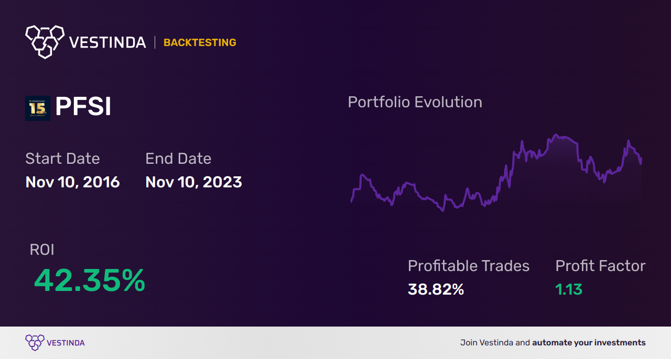The image size is (671, 359).
Task: Click the Portfolio Evolution chart title
Action: coord(415,102)
